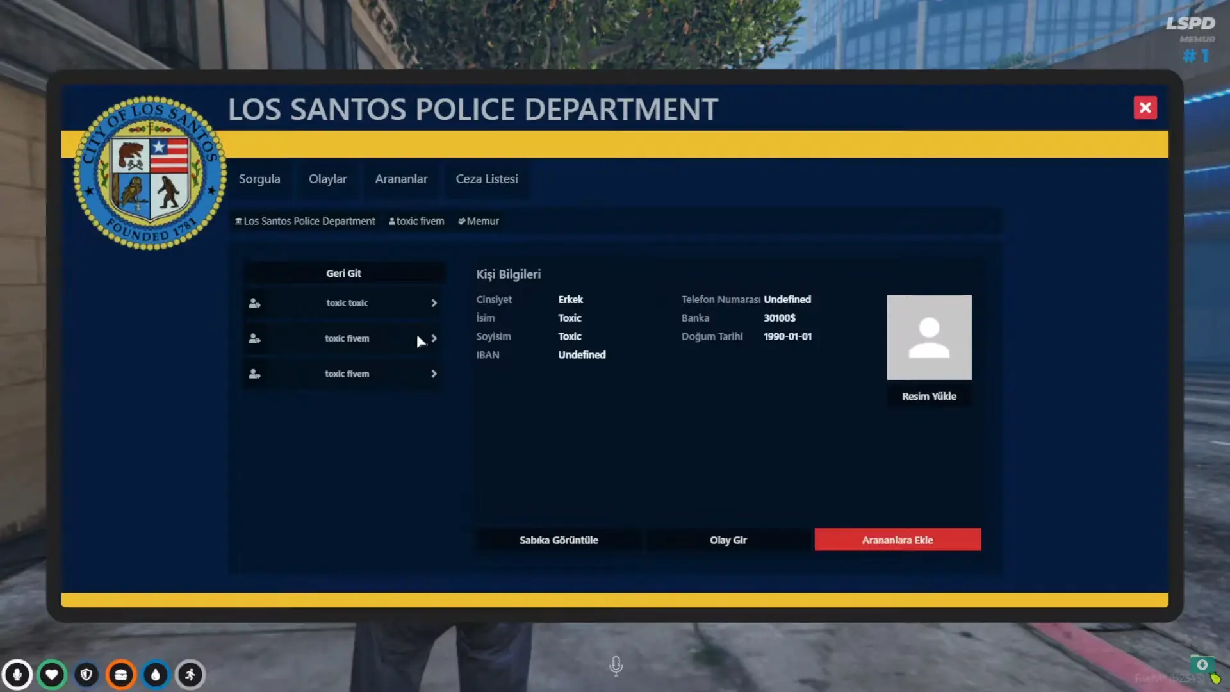Screen dimensions: 1230x692
Task: Click the heart health status icon
Action: [x=52, y=675]
